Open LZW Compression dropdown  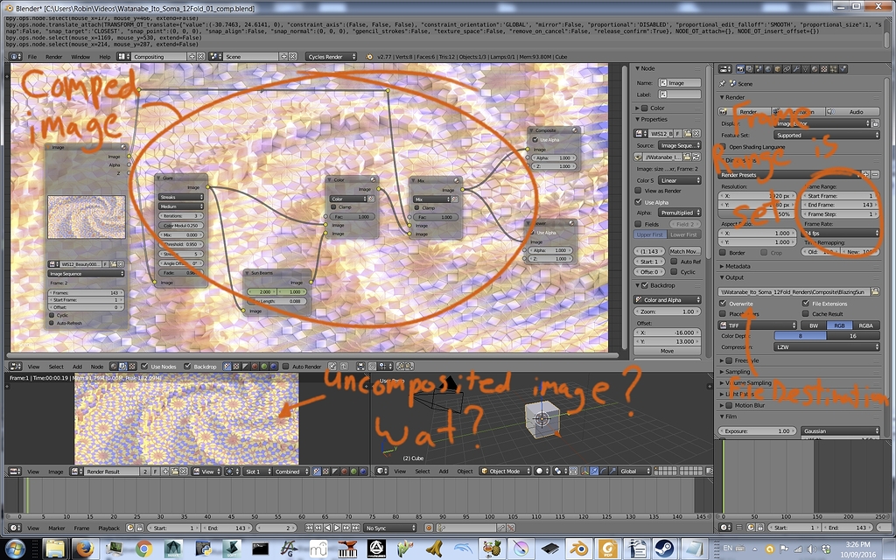click(827, 346)
